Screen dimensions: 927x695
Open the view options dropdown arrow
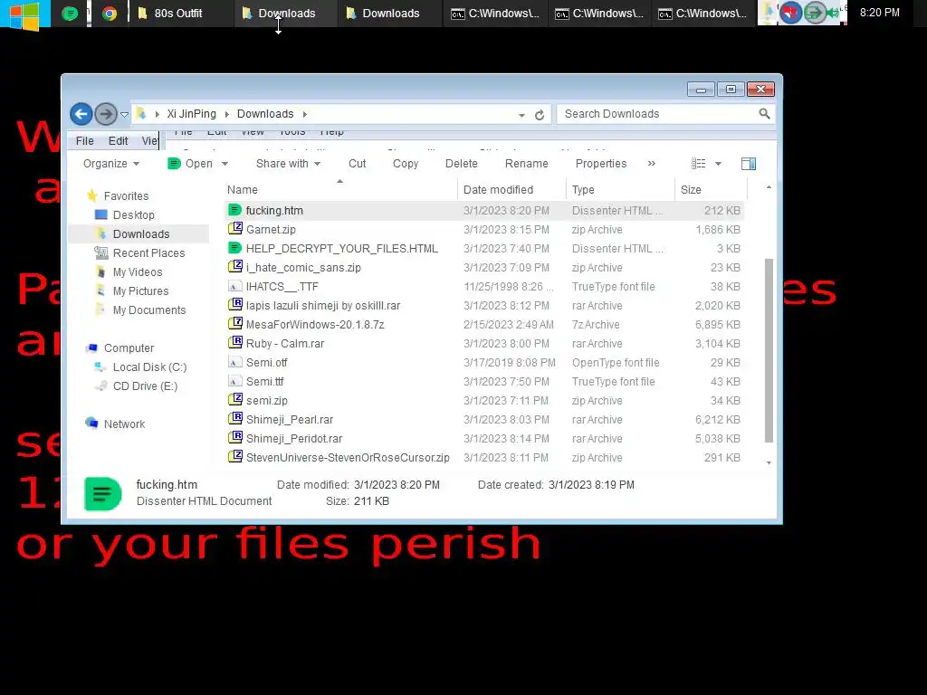[718, 164]
